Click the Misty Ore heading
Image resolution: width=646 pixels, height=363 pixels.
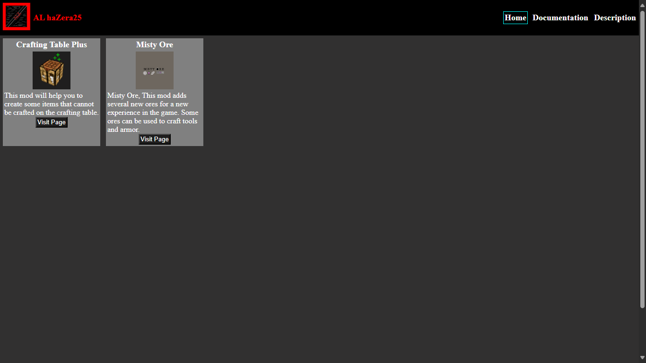pyautogui.click(x=155, y=45)
